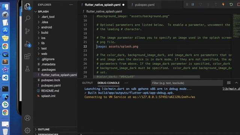240x135 pixels.
Task: Open the Trash in the dock
Action: tap(5, 132)
